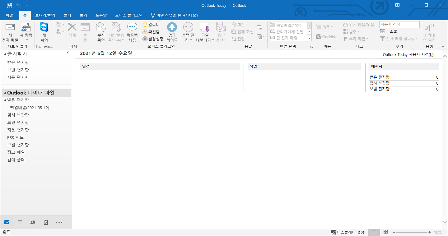Image resolution: width=448 pixels, height=236 pixels.
Task: Open the 정크 메일 junk folder
Action: (16, 152)
